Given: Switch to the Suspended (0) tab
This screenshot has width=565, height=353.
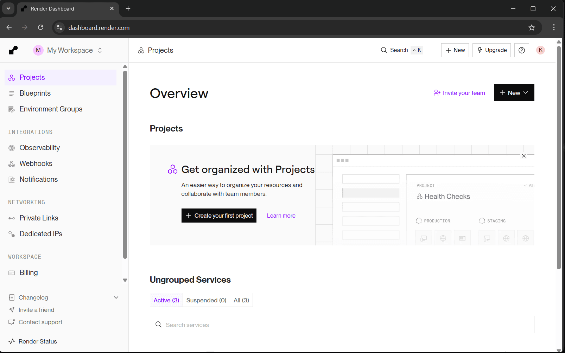Looking at the screenshot, I should 206,300.
